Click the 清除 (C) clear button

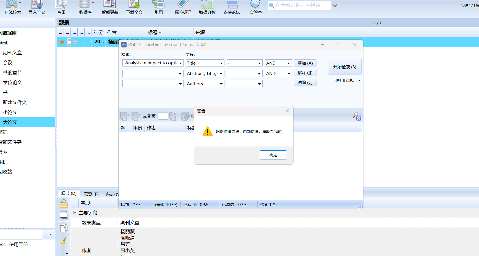pos(305,82)
